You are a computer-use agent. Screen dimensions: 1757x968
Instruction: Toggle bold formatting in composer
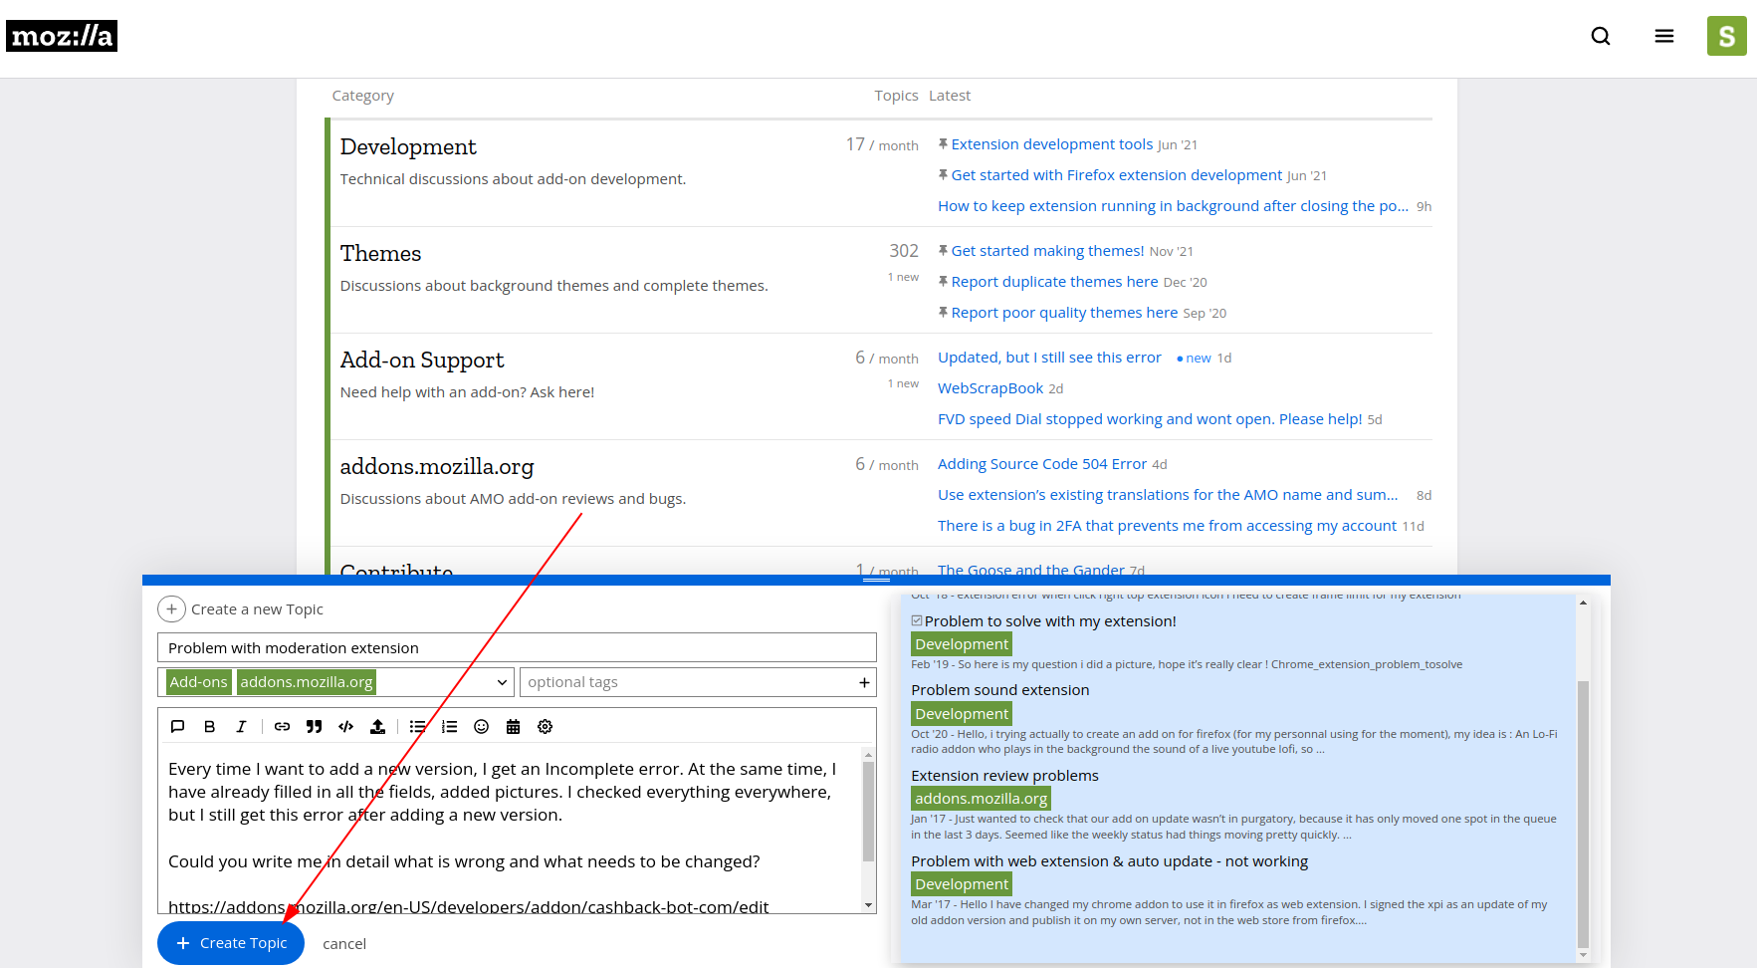click(210, 727)
